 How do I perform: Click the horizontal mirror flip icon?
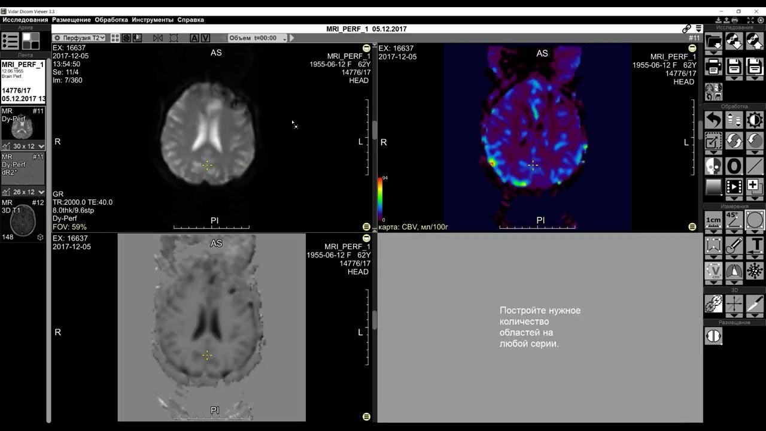[158, 38]
